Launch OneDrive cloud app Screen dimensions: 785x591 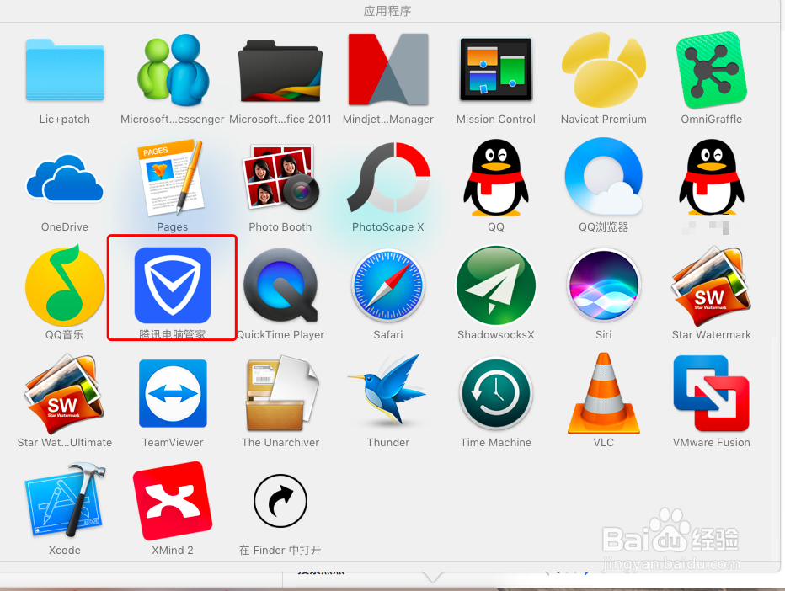pyautogui.click(x=65, y=178)
